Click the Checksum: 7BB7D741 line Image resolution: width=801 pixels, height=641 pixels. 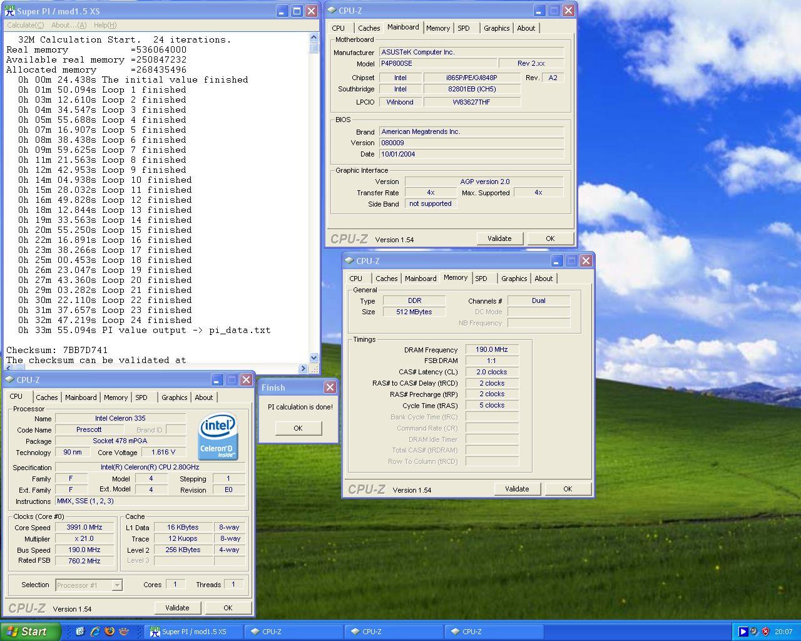coord(57,350)
